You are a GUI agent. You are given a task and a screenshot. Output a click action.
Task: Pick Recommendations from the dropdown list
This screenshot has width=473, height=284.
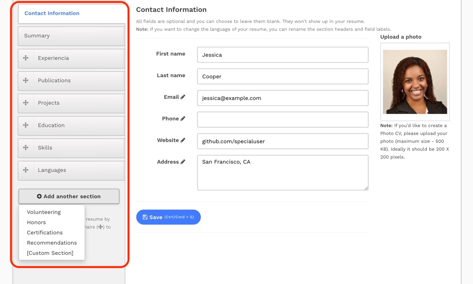point(52,243)
